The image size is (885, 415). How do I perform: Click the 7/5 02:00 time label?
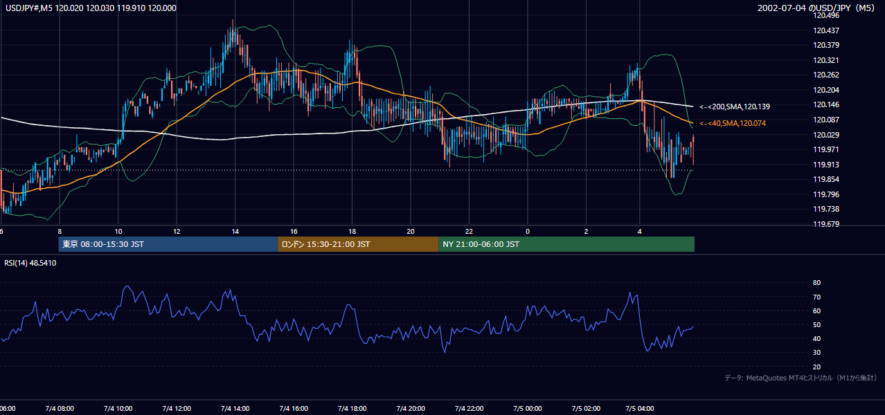tap(586, 409)
